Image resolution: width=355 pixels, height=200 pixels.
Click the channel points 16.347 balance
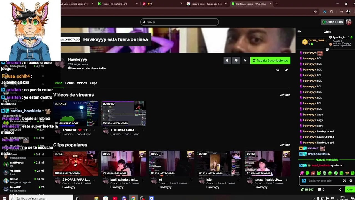pos(307,189)
